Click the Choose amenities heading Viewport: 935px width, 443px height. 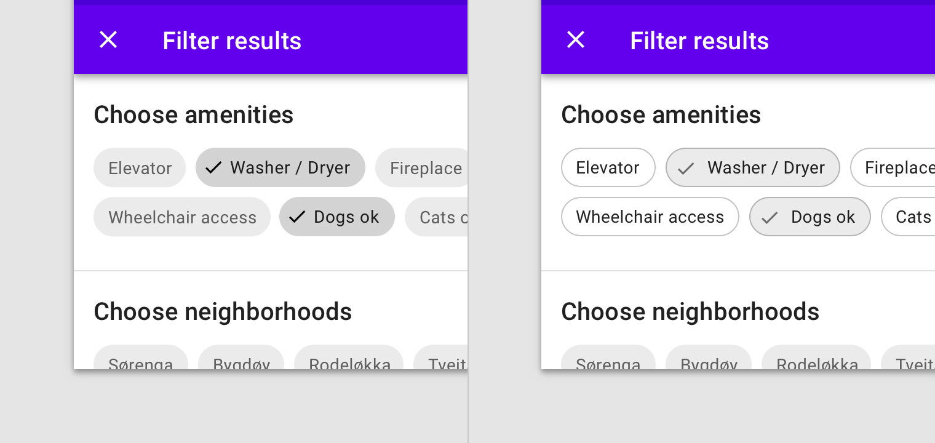(193, 114)
